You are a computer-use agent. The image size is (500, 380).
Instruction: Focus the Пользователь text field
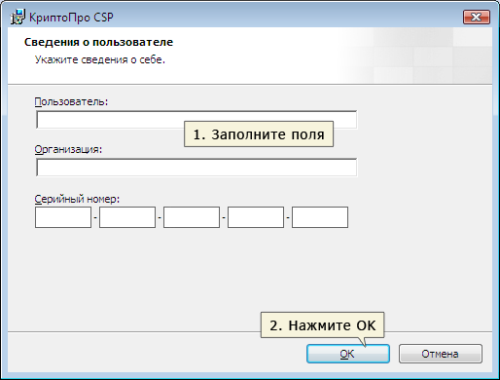(x=196, y=120)
